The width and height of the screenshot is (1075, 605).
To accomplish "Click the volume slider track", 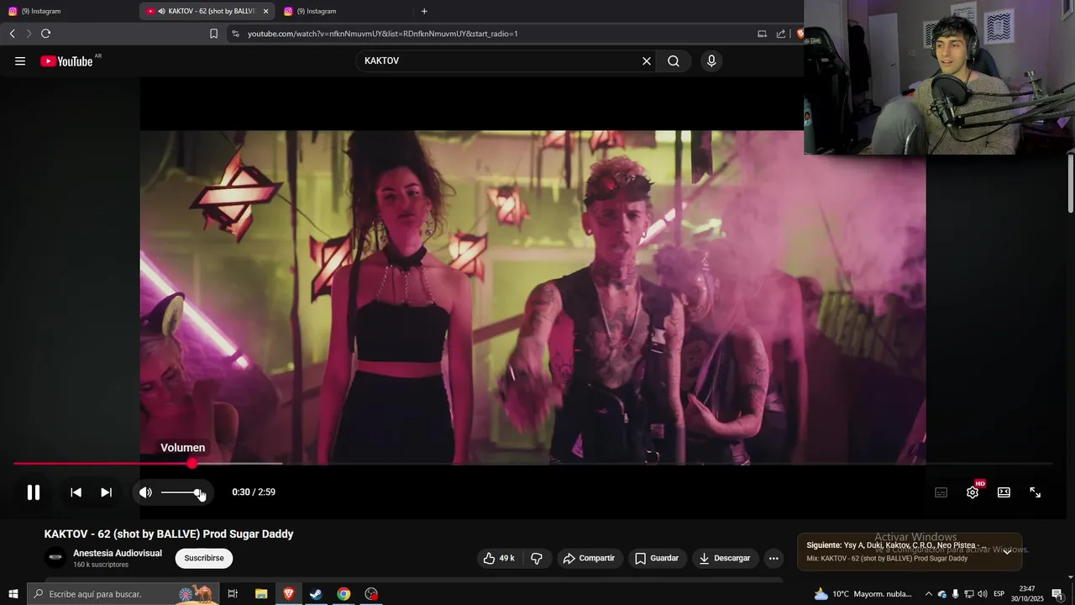I will pyautogui.click(x=181, y=492).
